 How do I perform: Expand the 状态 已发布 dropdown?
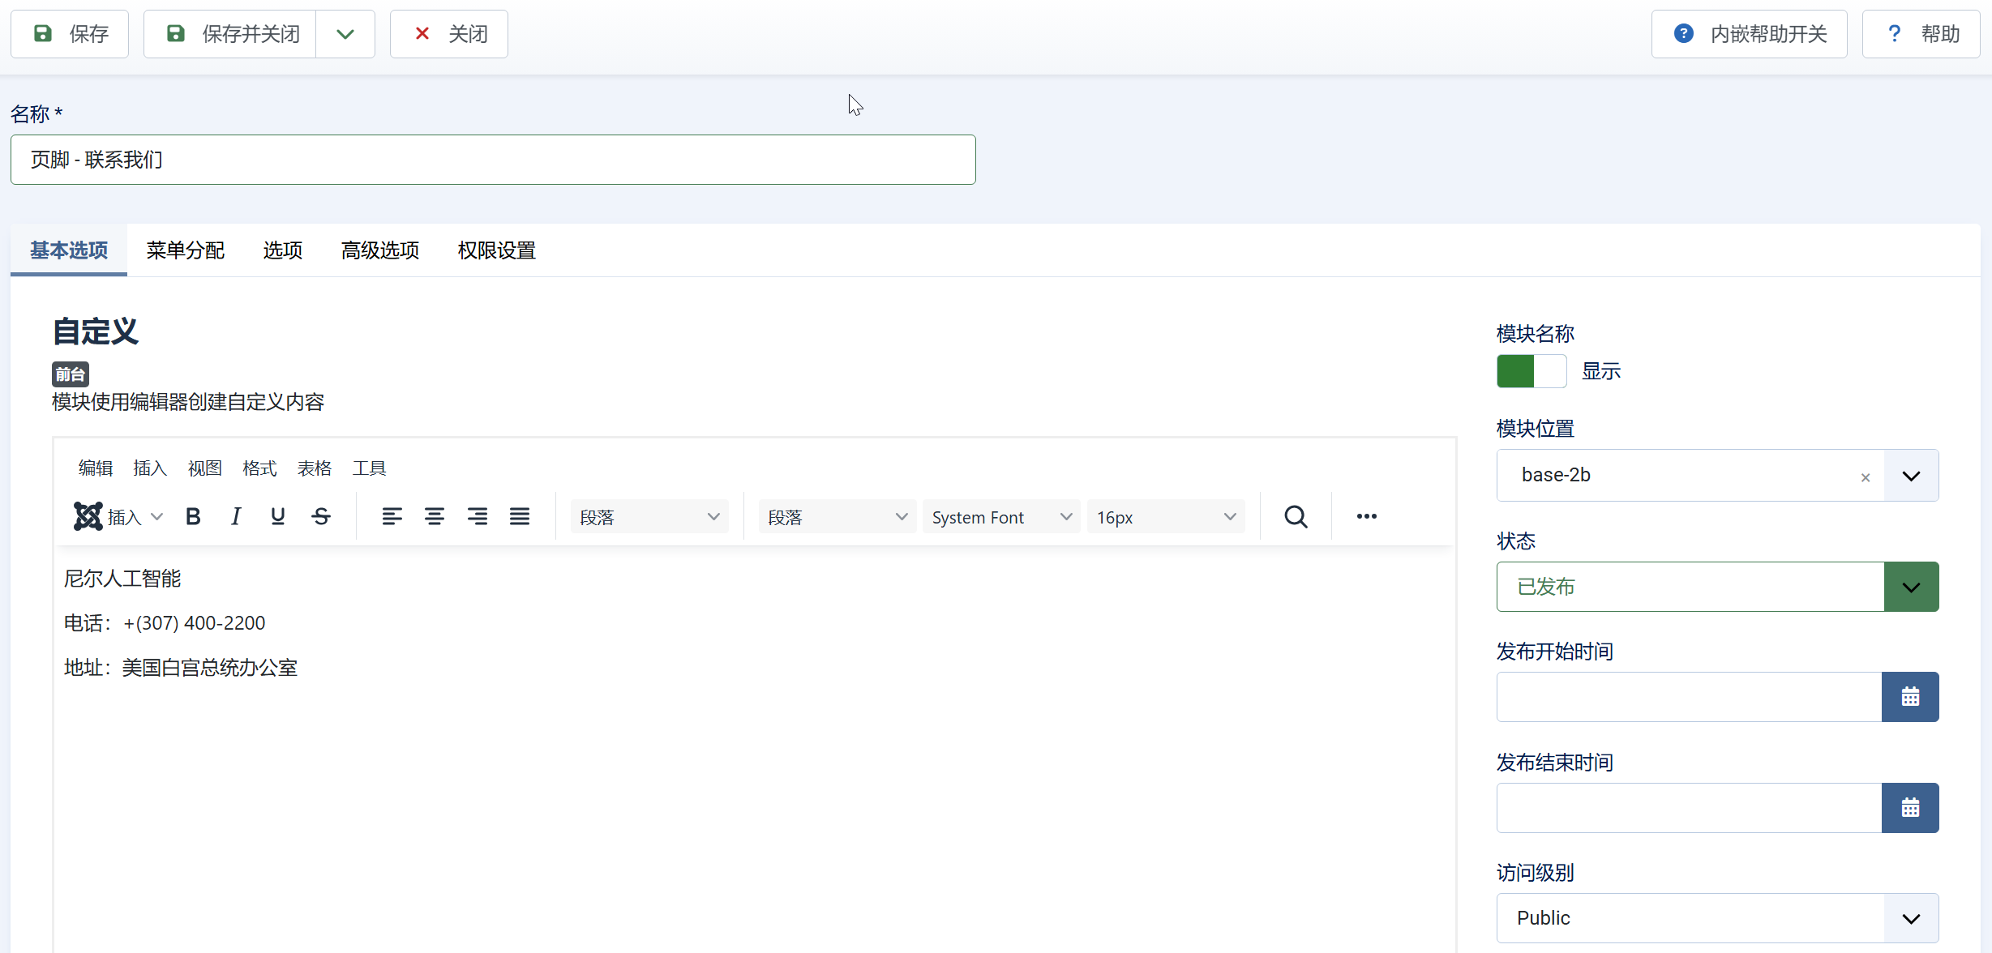click(1911, 587)
